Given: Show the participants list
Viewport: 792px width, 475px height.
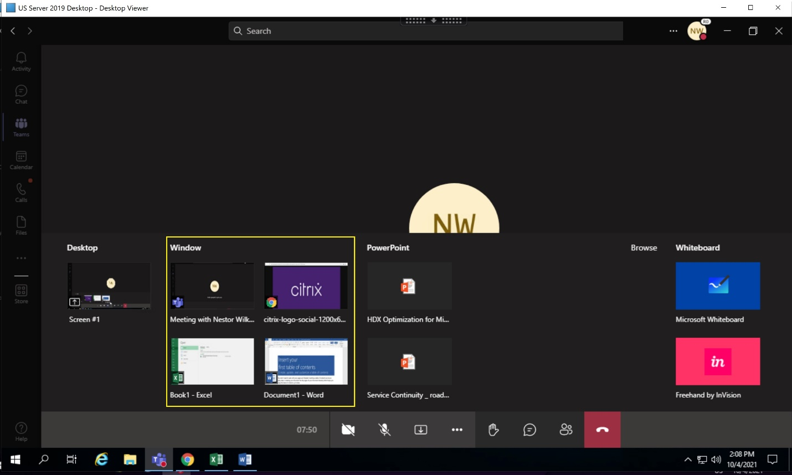Looking at the screenshot, I should pyautogui.click(x=566, y=430).
